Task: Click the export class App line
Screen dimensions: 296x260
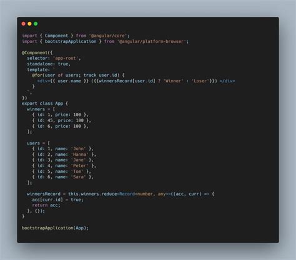Action: tap(45, 104)
